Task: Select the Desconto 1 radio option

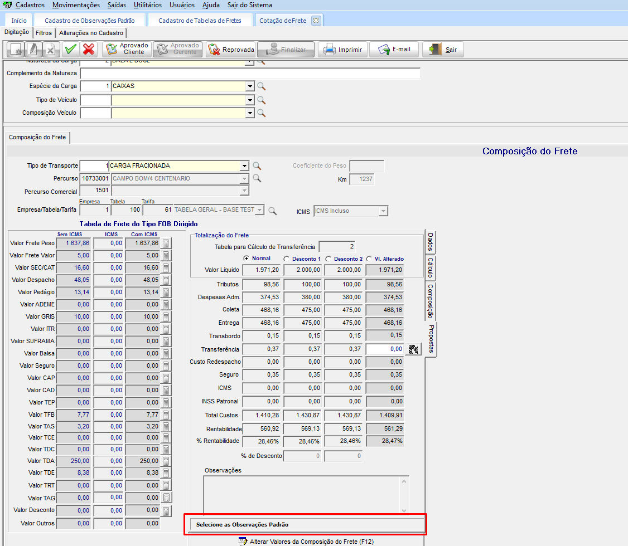Action: (287, 259)
